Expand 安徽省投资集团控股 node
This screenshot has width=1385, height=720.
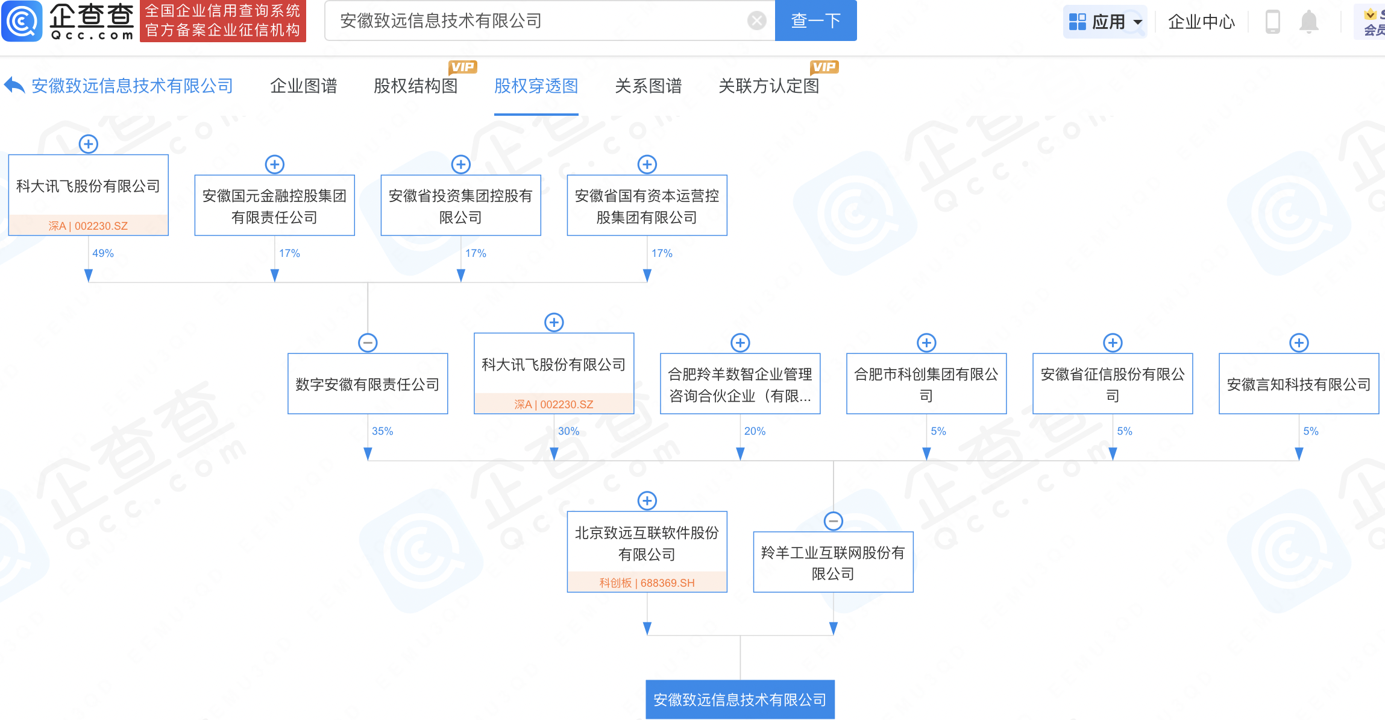click(x=461, y=165)
